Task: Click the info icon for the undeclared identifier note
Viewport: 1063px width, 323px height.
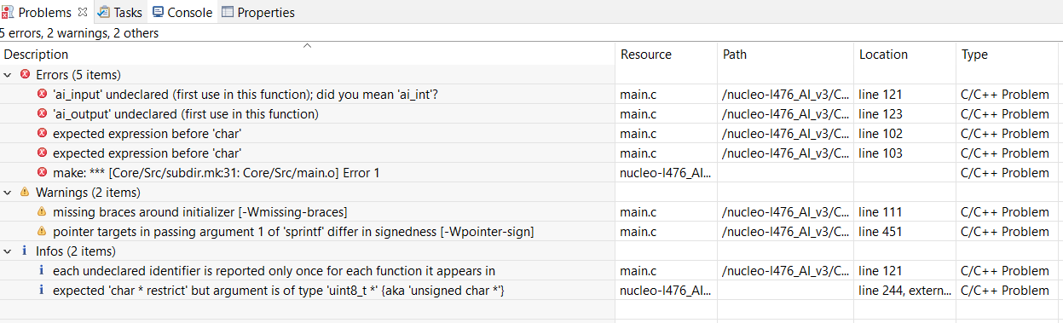Action: (42, 270)
